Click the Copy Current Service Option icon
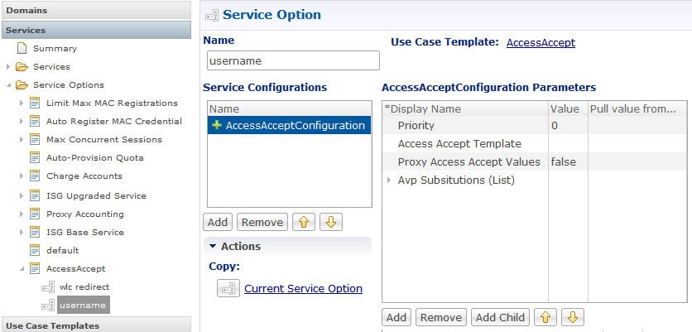Viewport: 692px width, 332px height. click(228, 289)
